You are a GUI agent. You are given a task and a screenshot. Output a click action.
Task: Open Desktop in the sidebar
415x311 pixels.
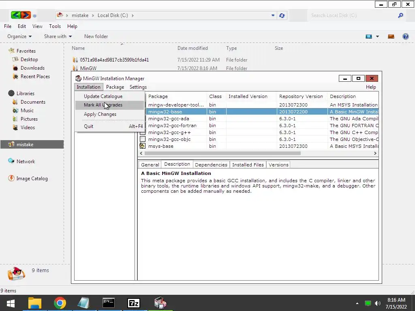[29, 60]
